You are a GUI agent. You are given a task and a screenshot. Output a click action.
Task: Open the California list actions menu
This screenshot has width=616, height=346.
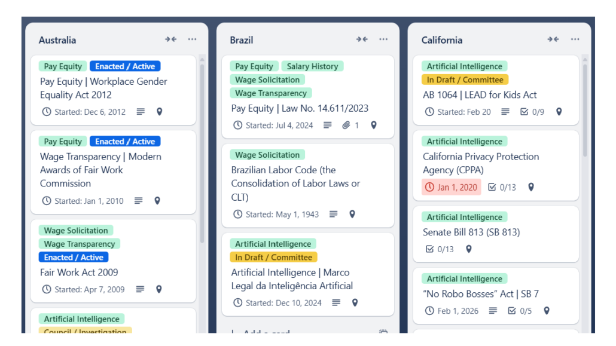tap(575, 39)
